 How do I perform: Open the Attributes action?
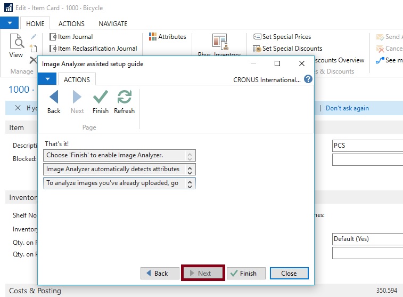pyautogui.click(x=168, y=37)
